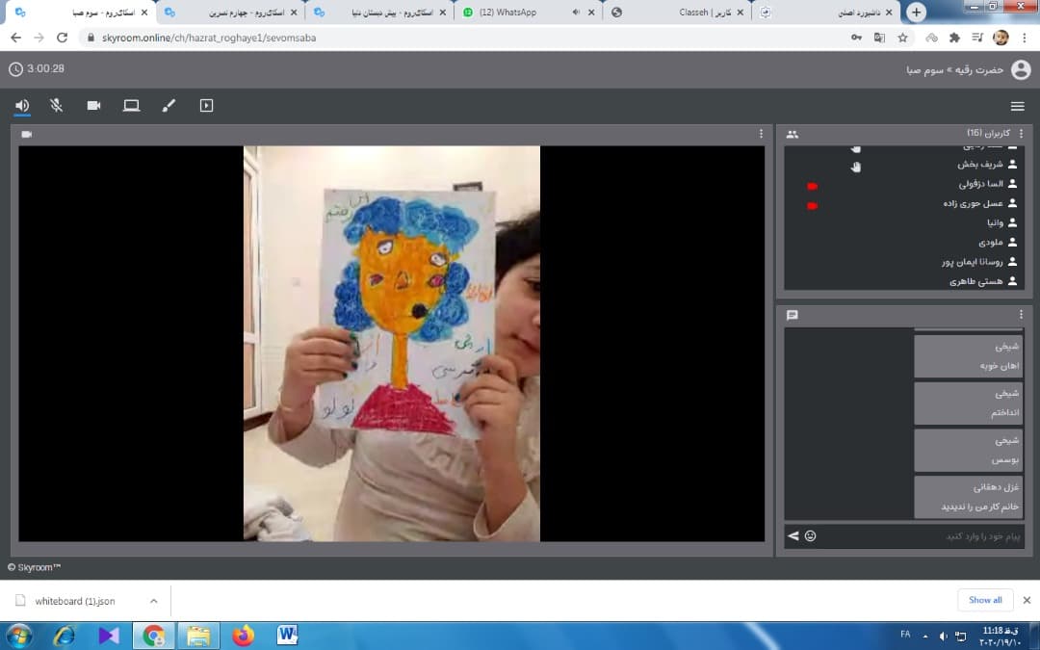Unmute the microphone in Skyroom toolbar
Viewport: 1040px width, 650px height.
tap(57, 106)
